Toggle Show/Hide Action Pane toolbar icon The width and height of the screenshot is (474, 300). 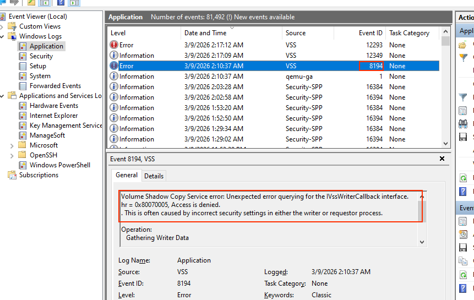[x=74, y=3]
